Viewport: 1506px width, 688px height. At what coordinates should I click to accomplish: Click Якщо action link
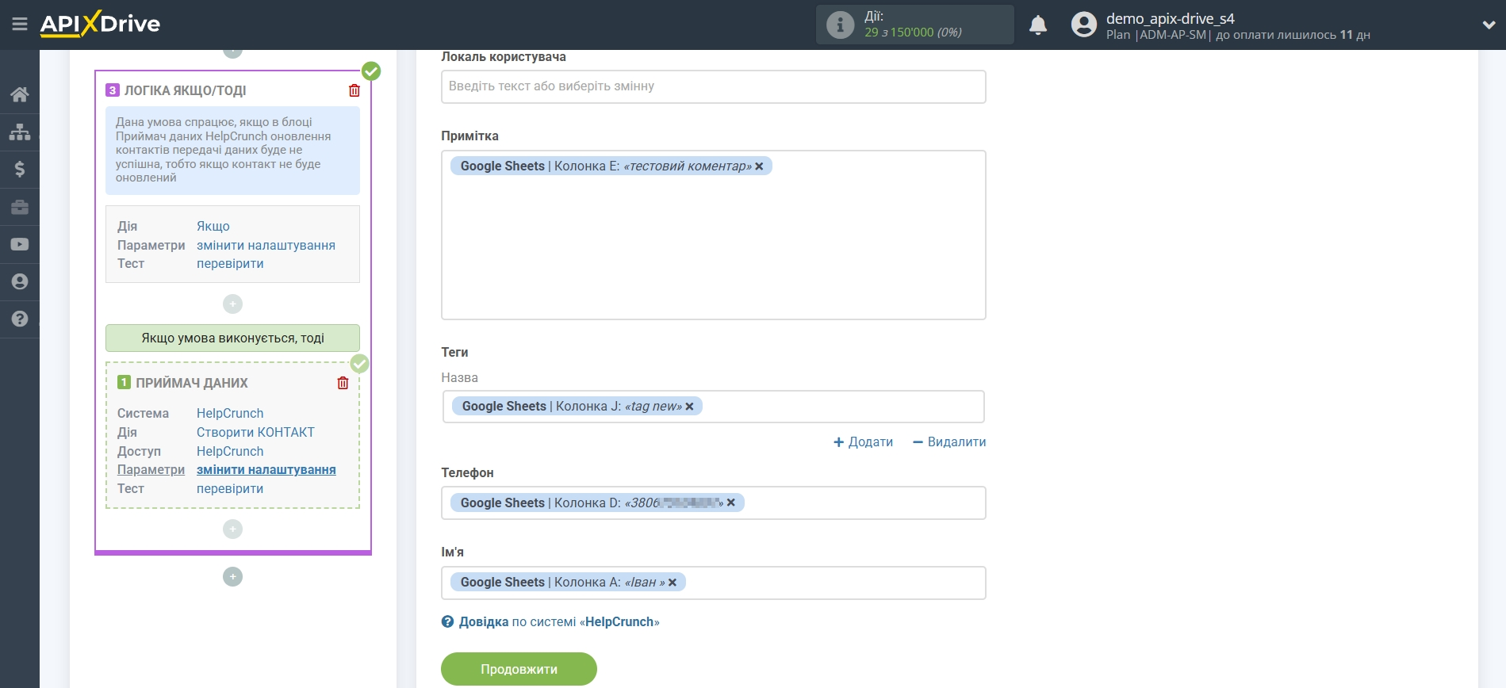click(x=213, y=226)
